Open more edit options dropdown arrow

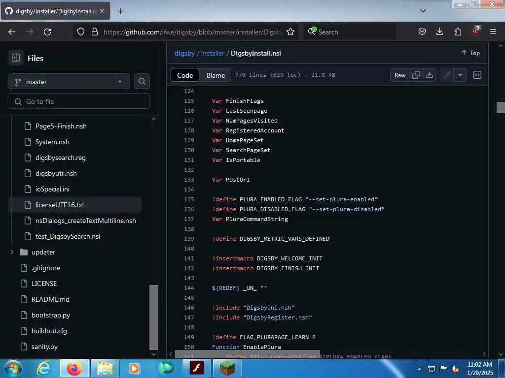pos(460,75)
